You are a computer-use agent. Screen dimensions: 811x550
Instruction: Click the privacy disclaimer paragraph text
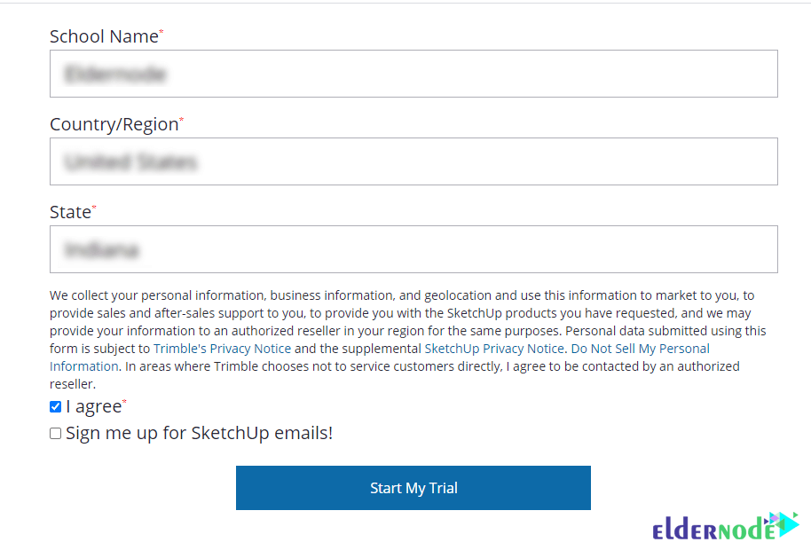[x=407, y=340]
